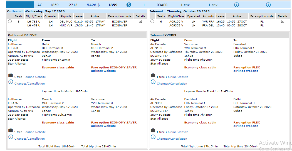This screenshot has height=151, width=292.
Task: Collapse the Outbound flight details
Action: (x=140, y=21)
